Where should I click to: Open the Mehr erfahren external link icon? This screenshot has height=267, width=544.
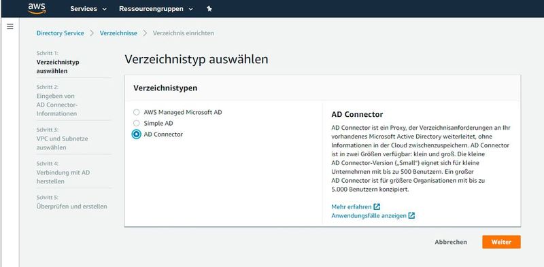[x=377, y=207]
